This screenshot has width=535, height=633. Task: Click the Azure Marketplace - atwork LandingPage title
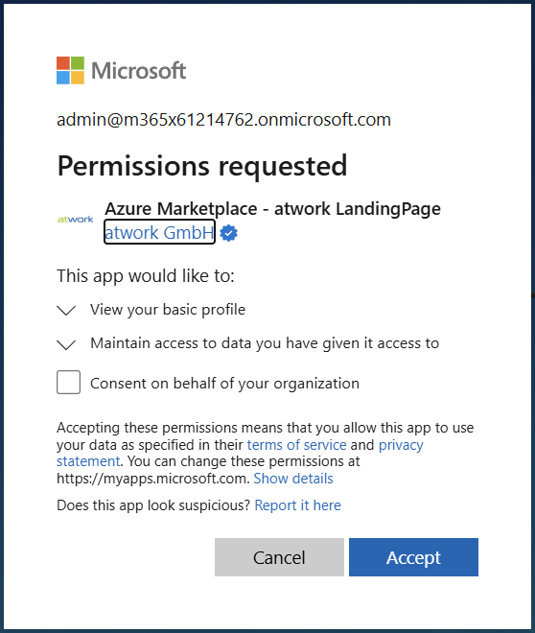coord(272,209)
